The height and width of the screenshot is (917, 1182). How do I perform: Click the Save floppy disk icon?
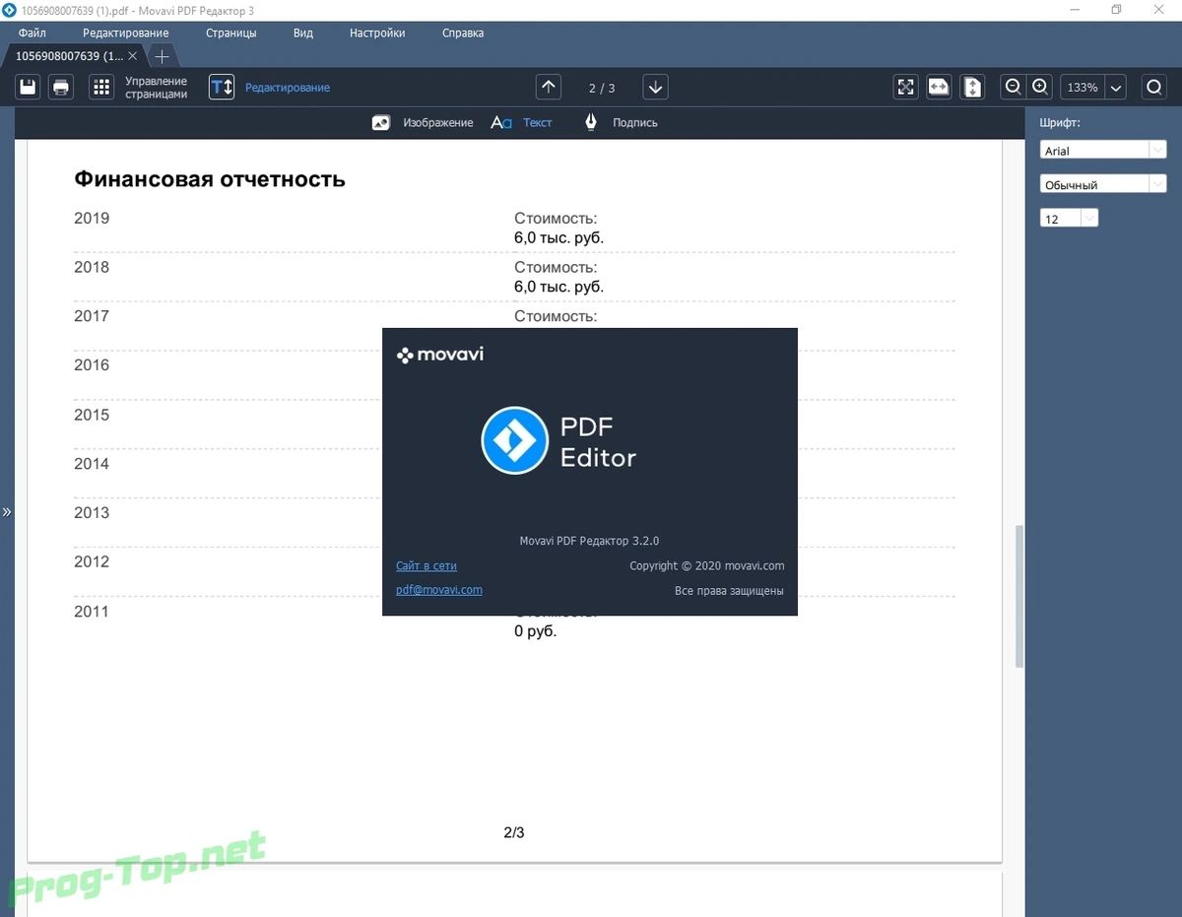[x=29, y=87]
